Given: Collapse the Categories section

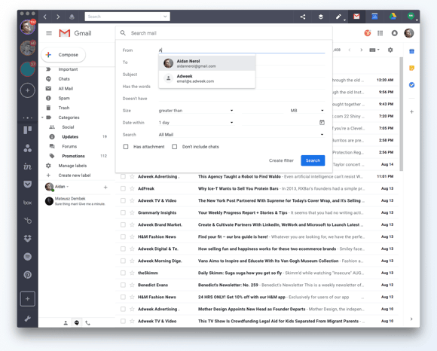Looking at the screenshot, I should click(42, 118).
